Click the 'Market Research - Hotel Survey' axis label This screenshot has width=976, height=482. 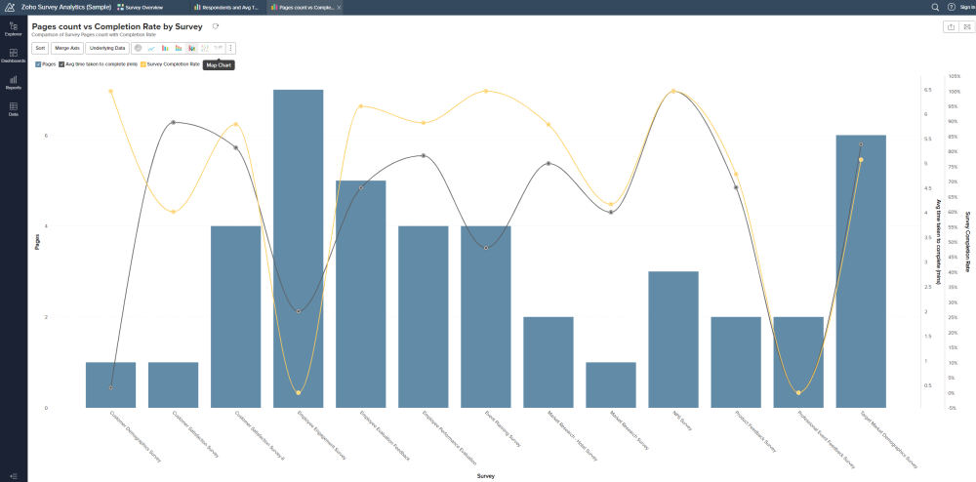click(x=572, y=435)
